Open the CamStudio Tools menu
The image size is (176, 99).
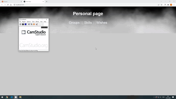(x=33, y=21)
